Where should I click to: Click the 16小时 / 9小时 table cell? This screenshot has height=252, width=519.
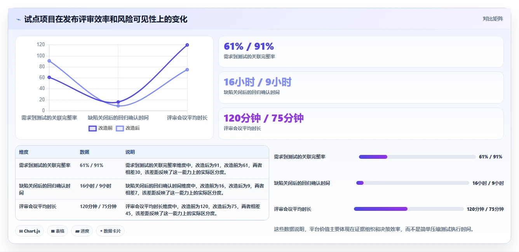pos(96,186)
